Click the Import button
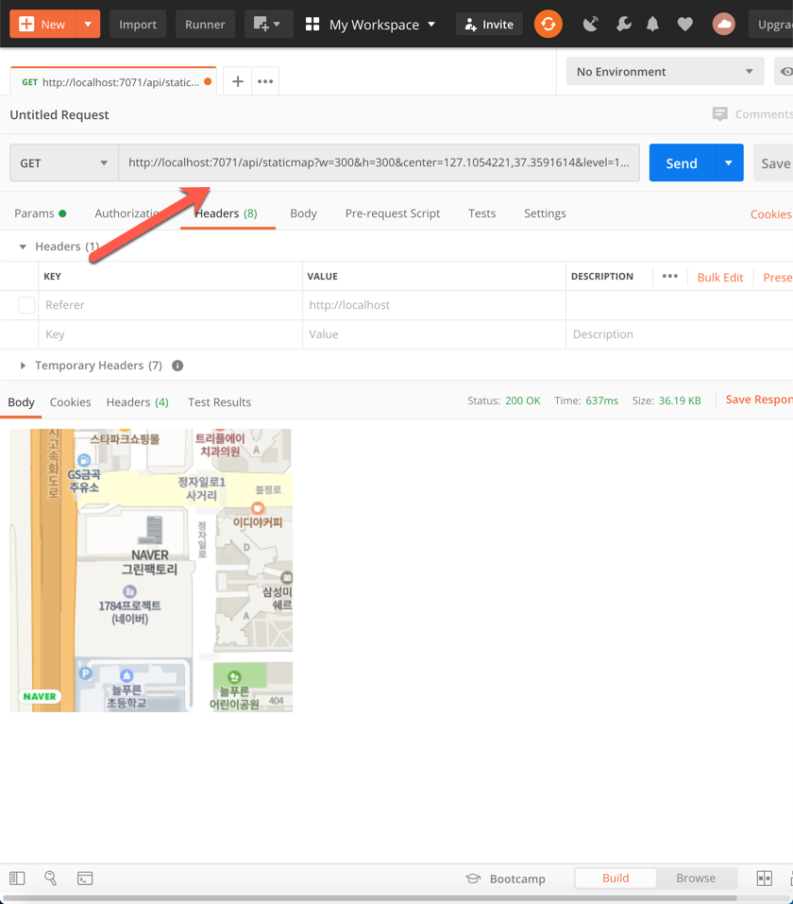Screen dimensions: 793x904 coord(138,25)
